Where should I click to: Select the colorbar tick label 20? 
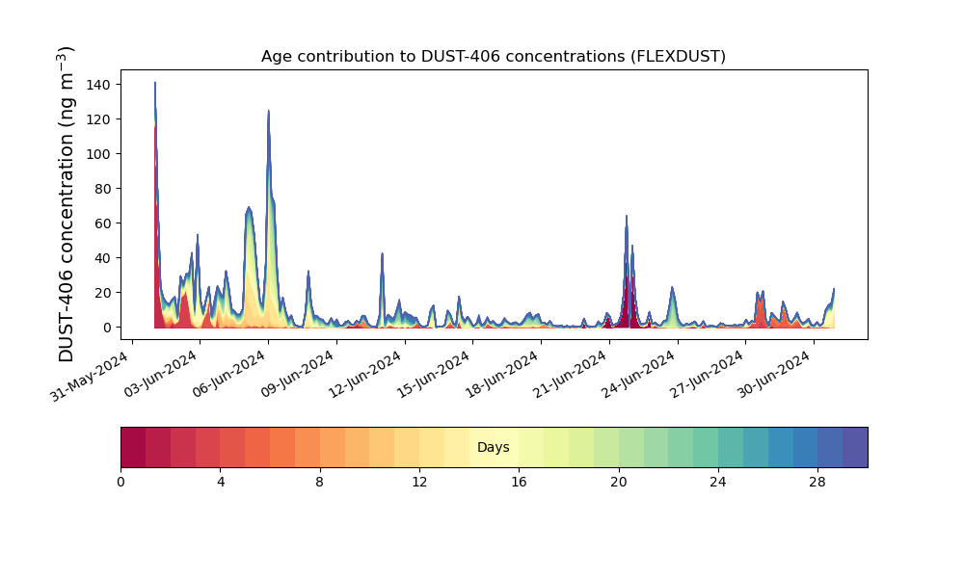619,483
